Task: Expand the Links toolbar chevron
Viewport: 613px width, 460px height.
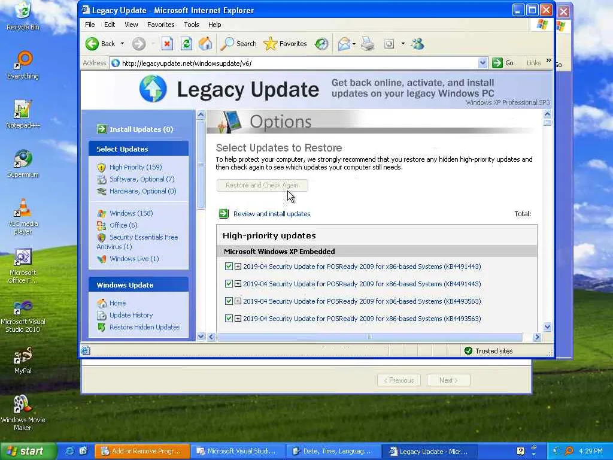Action: [x=548, y=60]
